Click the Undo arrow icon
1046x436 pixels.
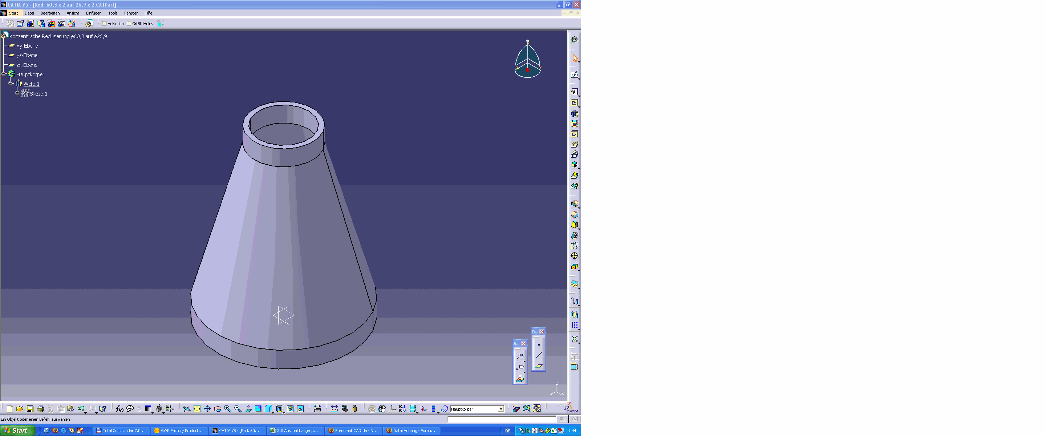click(81, 409)
